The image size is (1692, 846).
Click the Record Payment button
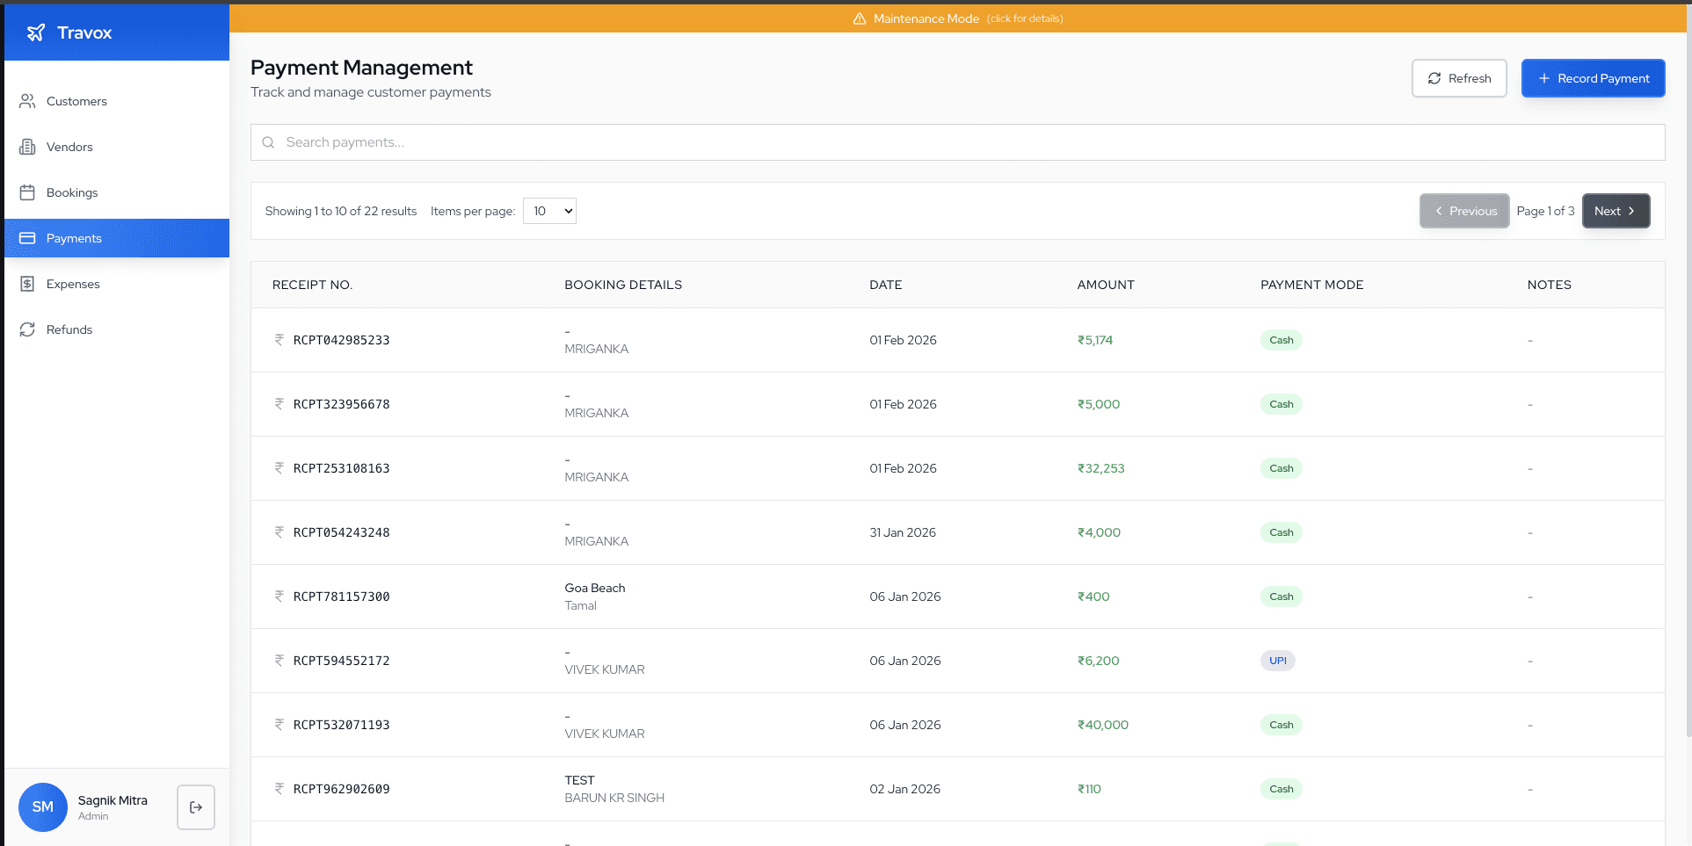1593,78
